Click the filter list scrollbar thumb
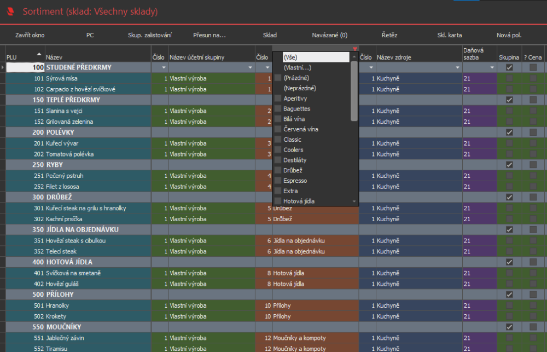 (354, 91)
